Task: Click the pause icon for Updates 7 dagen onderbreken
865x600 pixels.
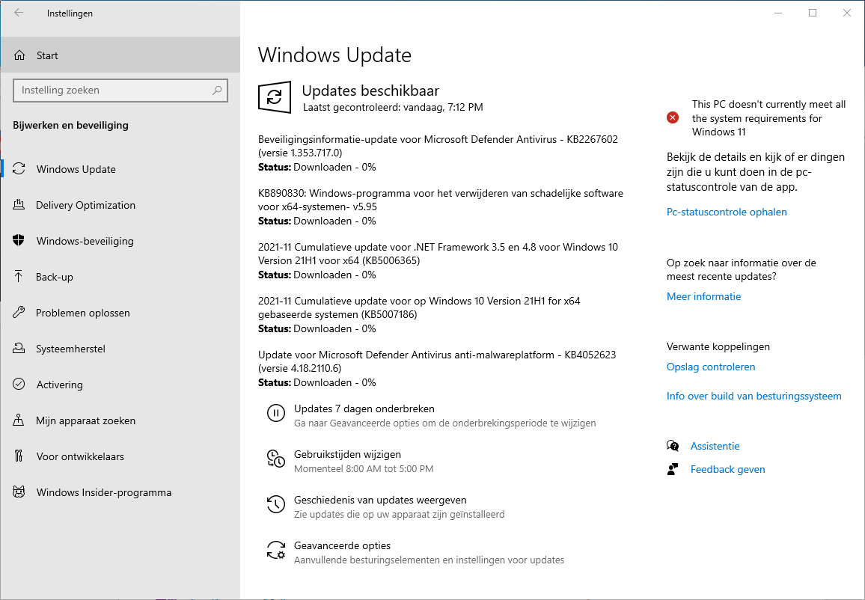Action: pyautogui.click(x=275, y=412)
